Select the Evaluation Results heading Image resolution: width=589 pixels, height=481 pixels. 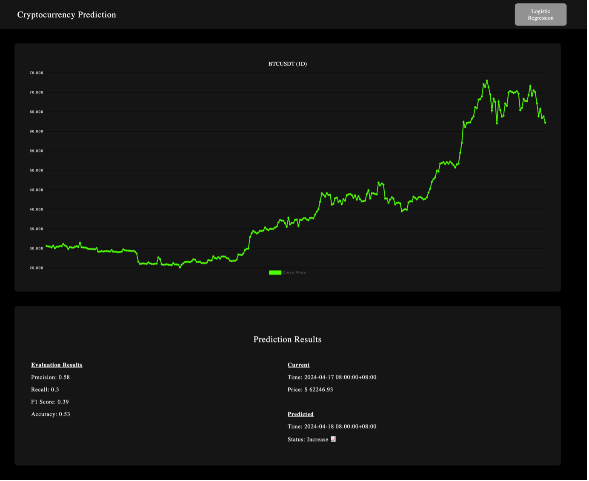[x=57, y=366]
